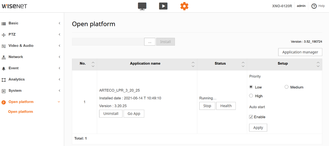Click the Basic list icon in sidebar

4,24
